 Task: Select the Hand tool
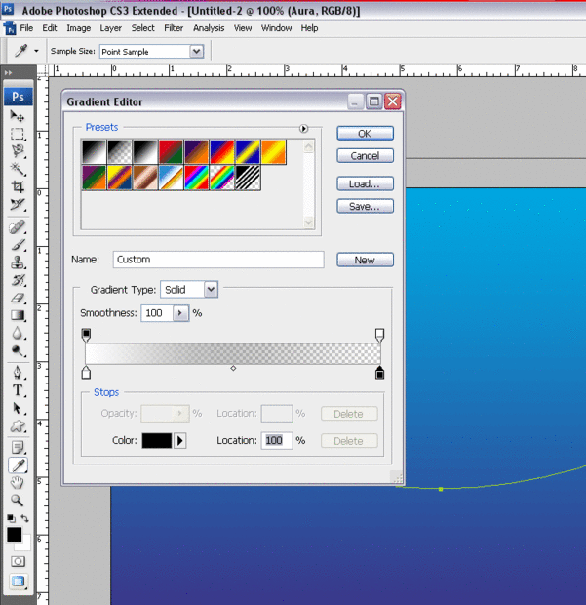[18, 482]
